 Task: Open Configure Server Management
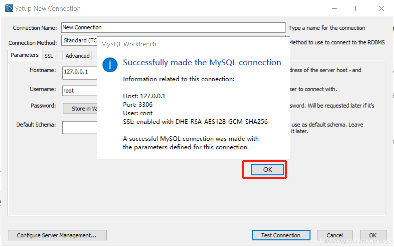click(x=57, y=235)
